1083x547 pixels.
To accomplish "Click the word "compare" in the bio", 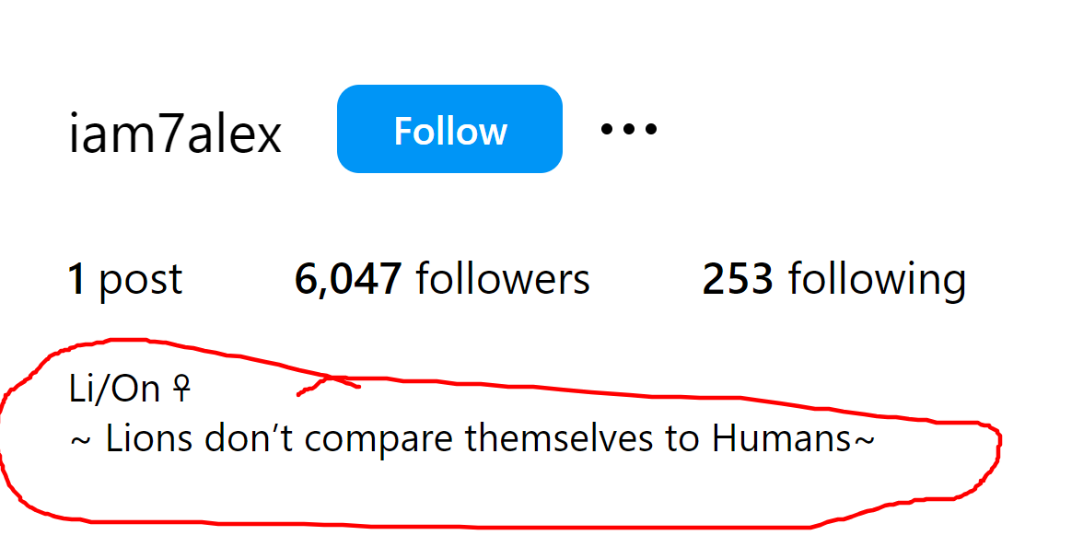I will point(379,439).
